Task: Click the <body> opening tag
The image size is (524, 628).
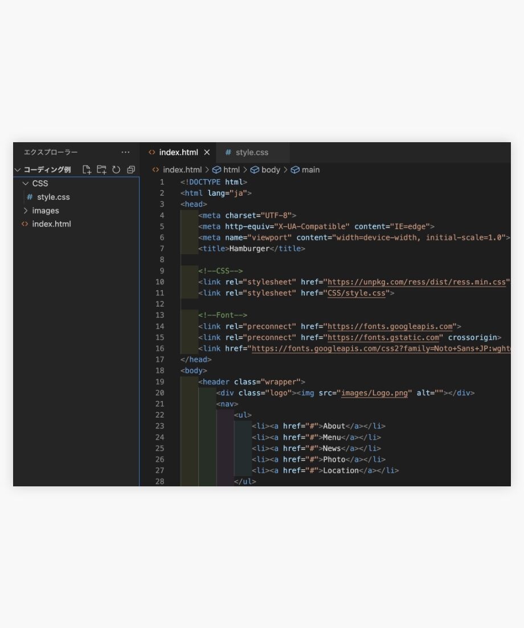Action: point(194,371)
